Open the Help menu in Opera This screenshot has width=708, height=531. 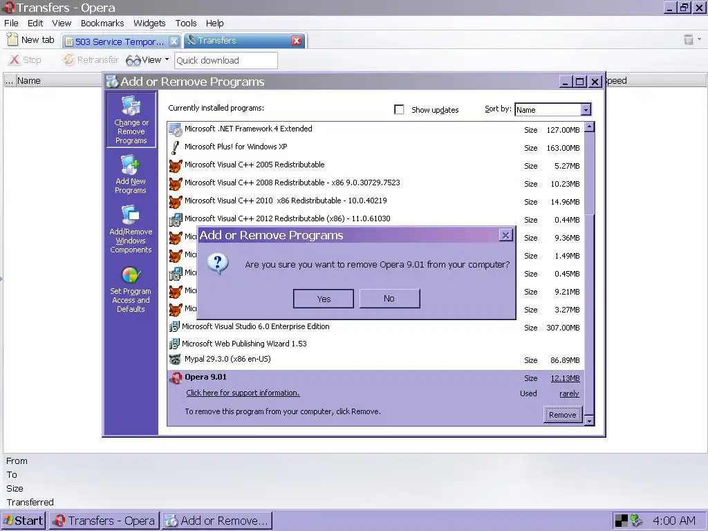215,23
